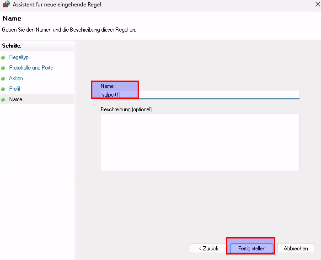The width and height of the screenshot is (321, 260).
Task: Open the Aktion step
Action: [16, 78]
